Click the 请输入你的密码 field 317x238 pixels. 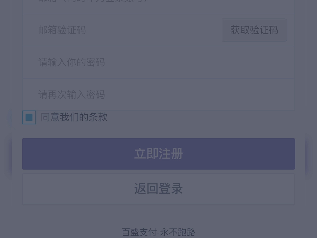click(x=158, y=62)
